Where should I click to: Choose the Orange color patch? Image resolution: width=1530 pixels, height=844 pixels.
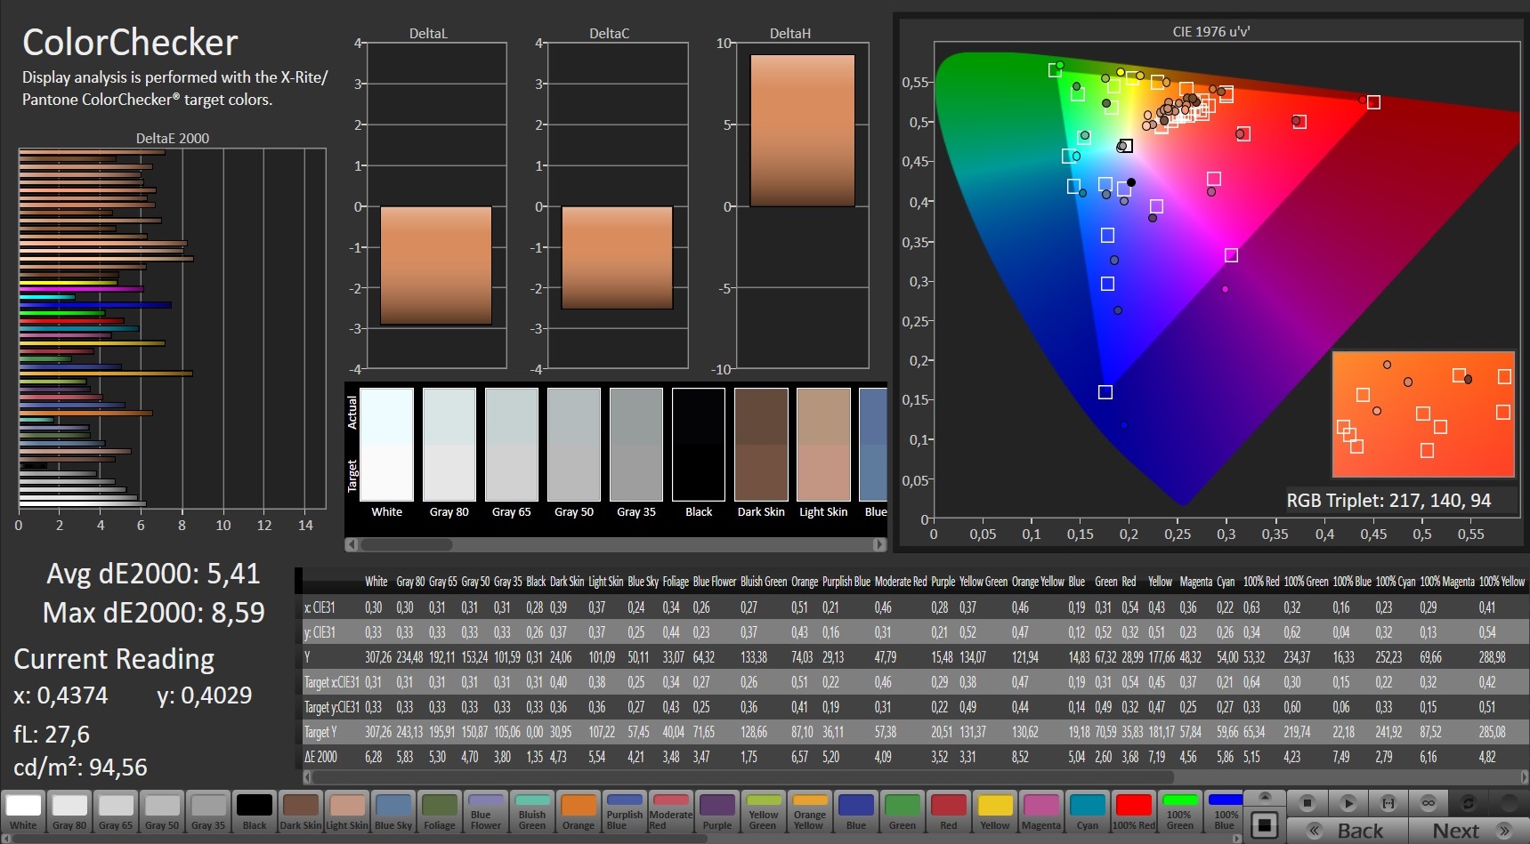579,811
